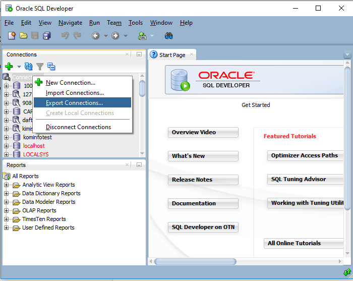Click the Release Notes button
353x281 pixels.
[203, 180]
